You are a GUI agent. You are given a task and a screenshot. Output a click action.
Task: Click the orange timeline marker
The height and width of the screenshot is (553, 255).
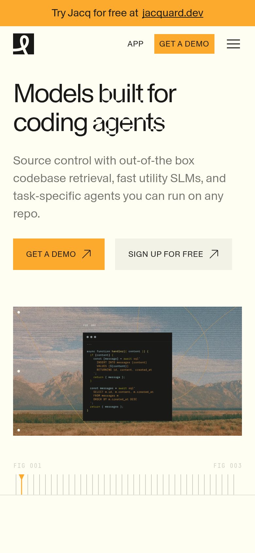click(22, 484)
